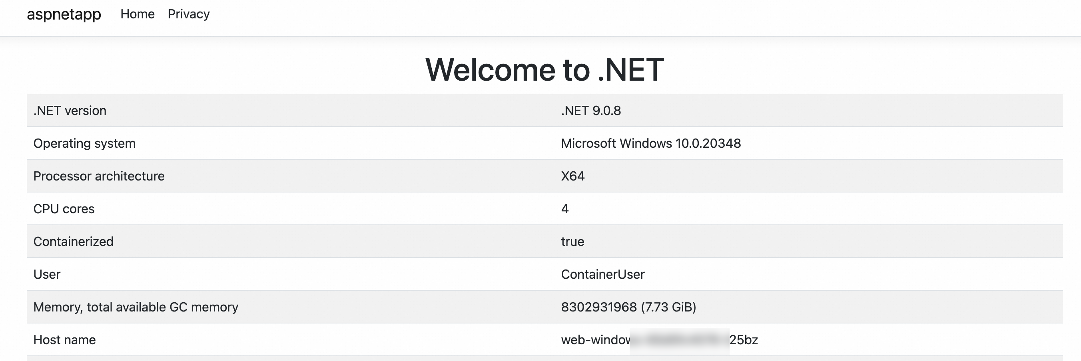Click the X64 architecture value
This screenshot has height=361, width=1081.
[572, 176]
